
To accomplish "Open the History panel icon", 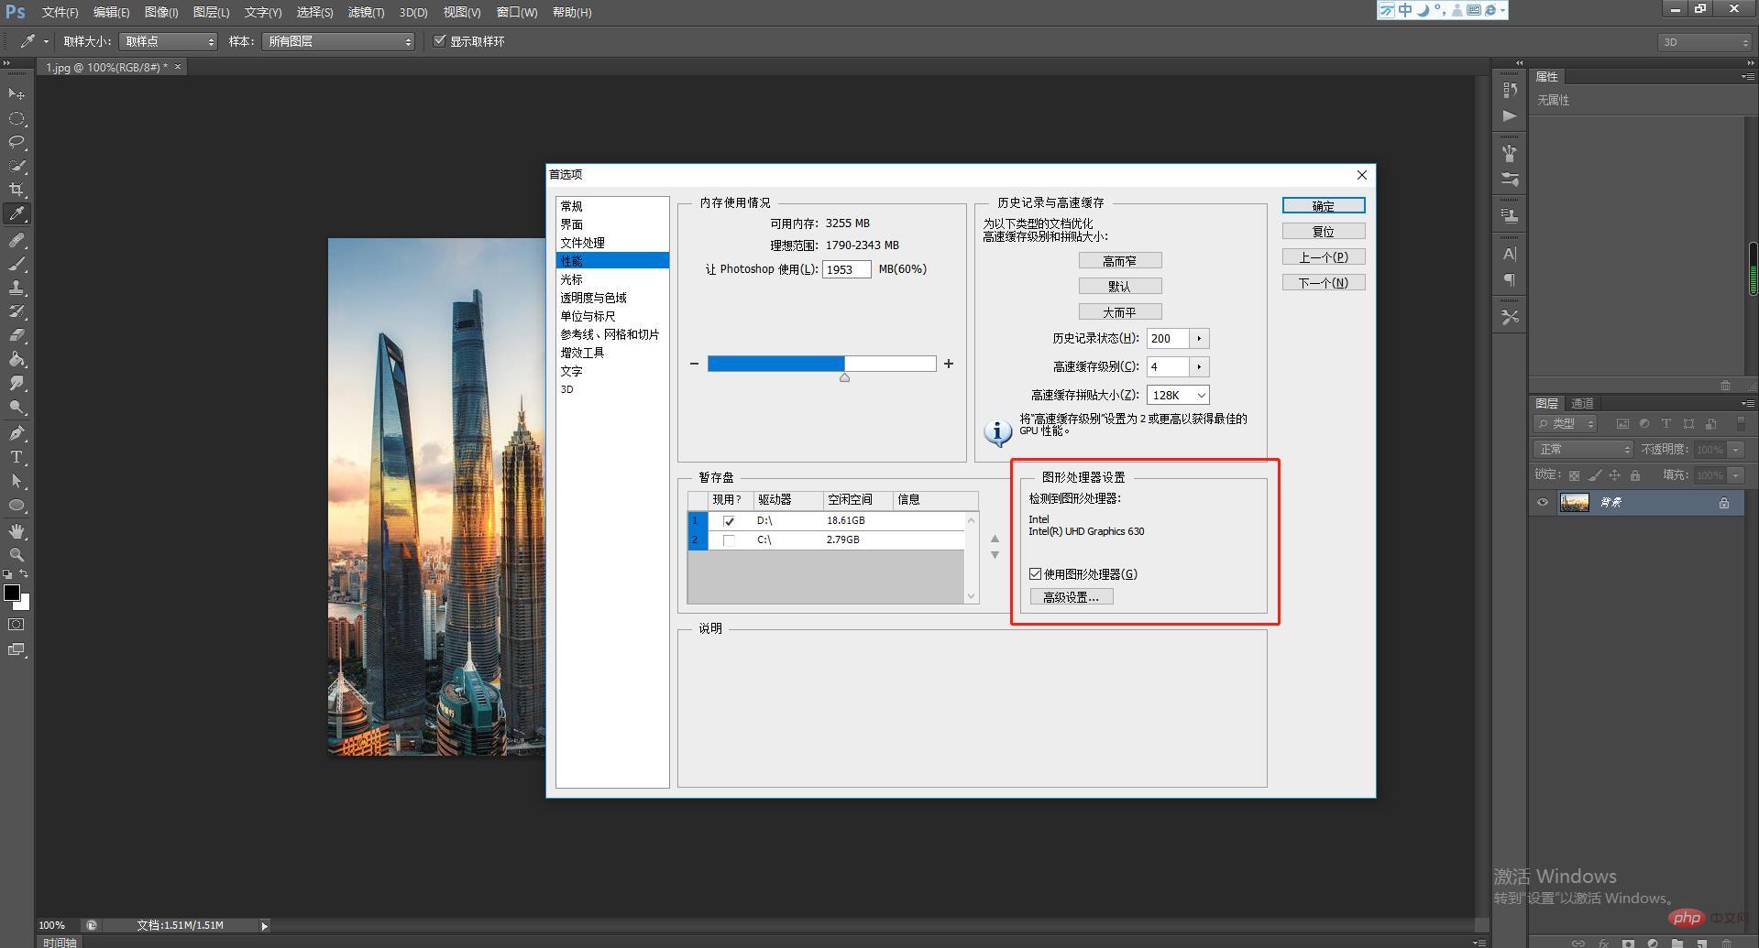I will (x=1510, y=90).
